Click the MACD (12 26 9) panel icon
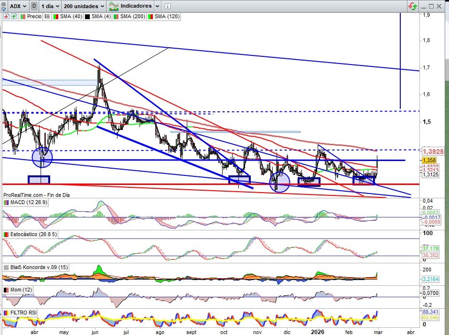Image resolution: width=449 pixels, height=335 pixels. click(x=6, y=202)
